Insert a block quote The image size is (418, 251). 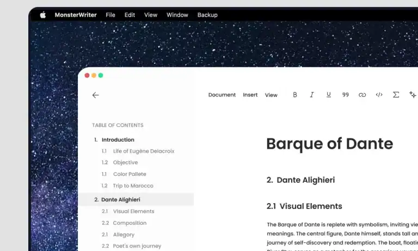tap(345, 95)
